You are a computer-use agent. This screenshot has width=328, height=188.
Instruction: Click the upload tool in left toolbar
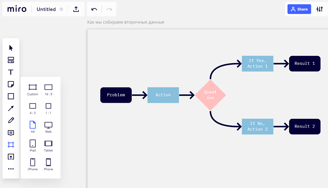pos(11,157)
